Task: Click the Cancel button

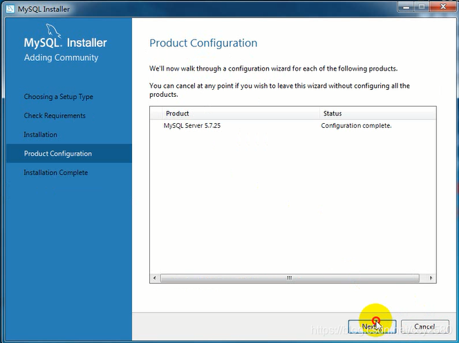Action: 424,326
